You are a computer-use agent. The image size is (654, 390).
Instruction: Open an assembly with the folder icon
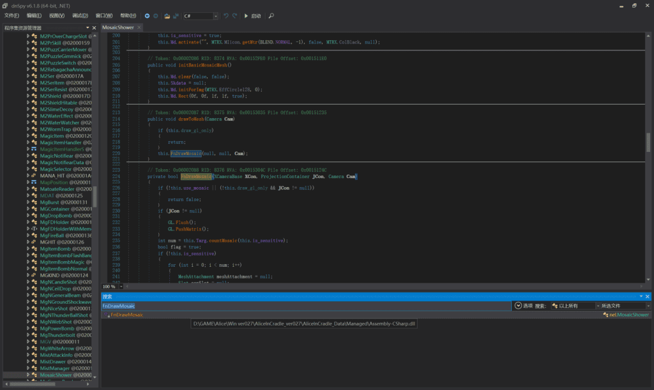167,16
